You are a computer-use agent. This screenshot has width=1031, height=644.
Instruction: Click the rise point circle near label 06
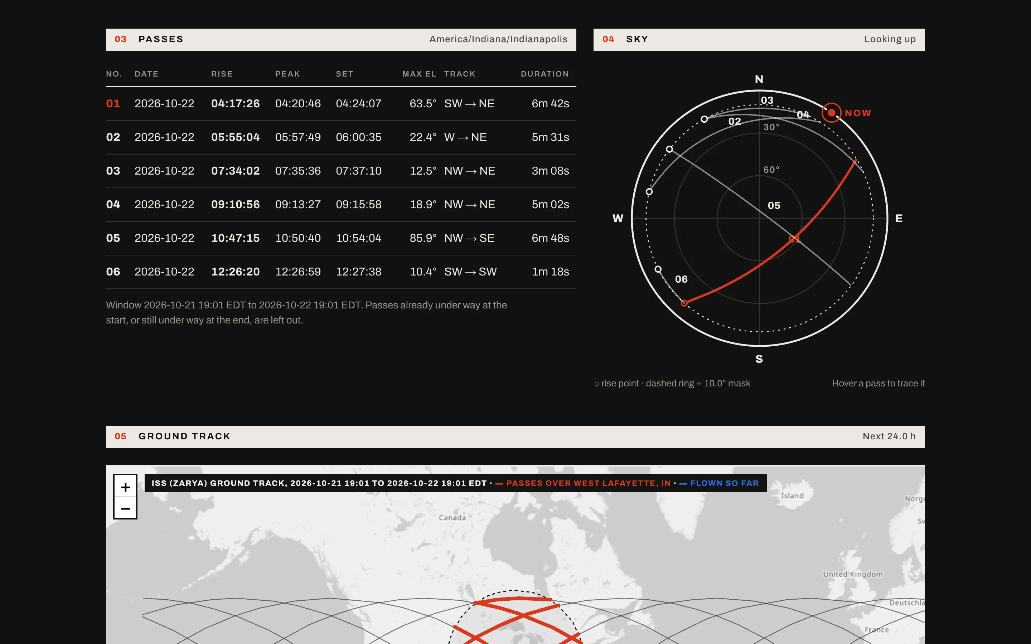pos(658,269)
